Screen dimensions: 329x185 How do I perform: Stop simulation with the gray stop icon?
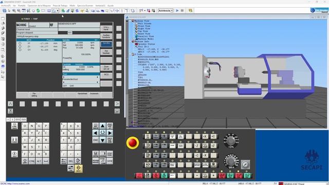(182, 10)
